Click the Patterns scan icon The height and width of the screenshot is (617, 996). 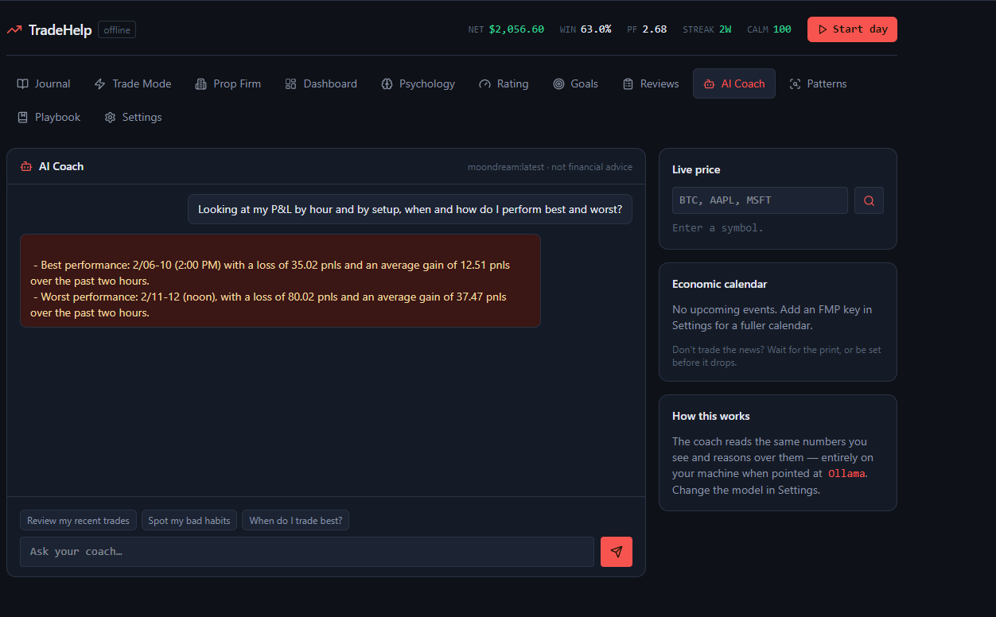pos(795,83)
